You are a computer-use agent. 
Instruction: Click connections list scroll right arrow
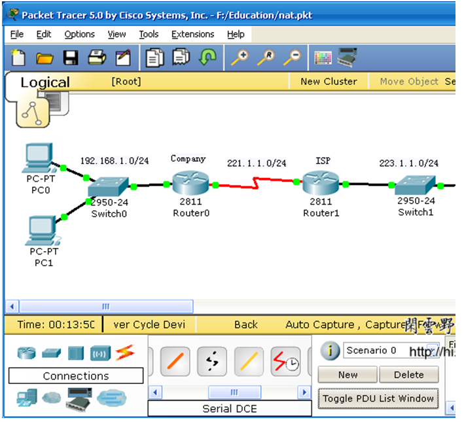(x=304, y=393)
